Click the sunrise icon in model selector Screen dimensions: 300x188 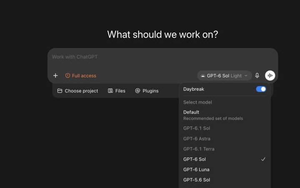(x=203, y=76)
